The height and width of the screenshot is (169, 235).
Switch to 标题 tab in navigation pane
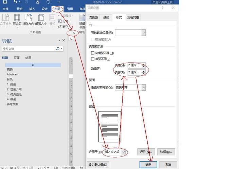click(x=5, y=58)
